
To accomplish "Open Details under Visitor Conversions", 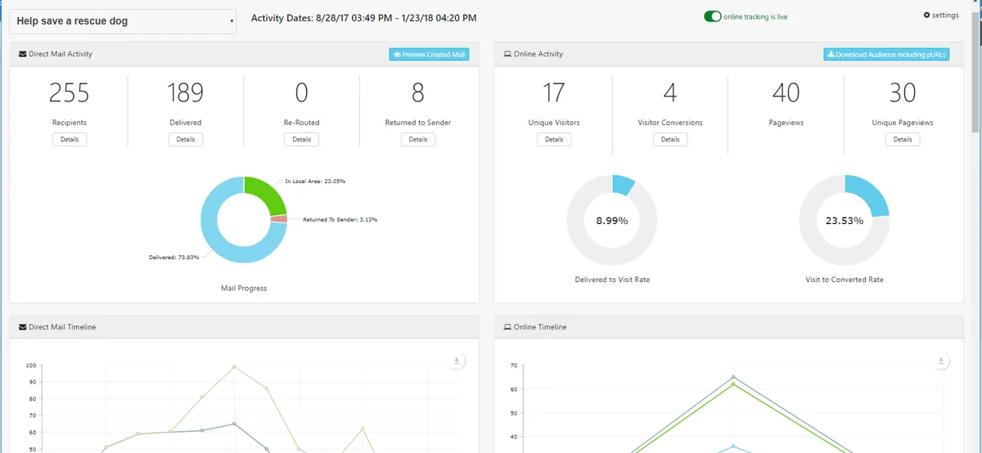I will tap(670, 139).
